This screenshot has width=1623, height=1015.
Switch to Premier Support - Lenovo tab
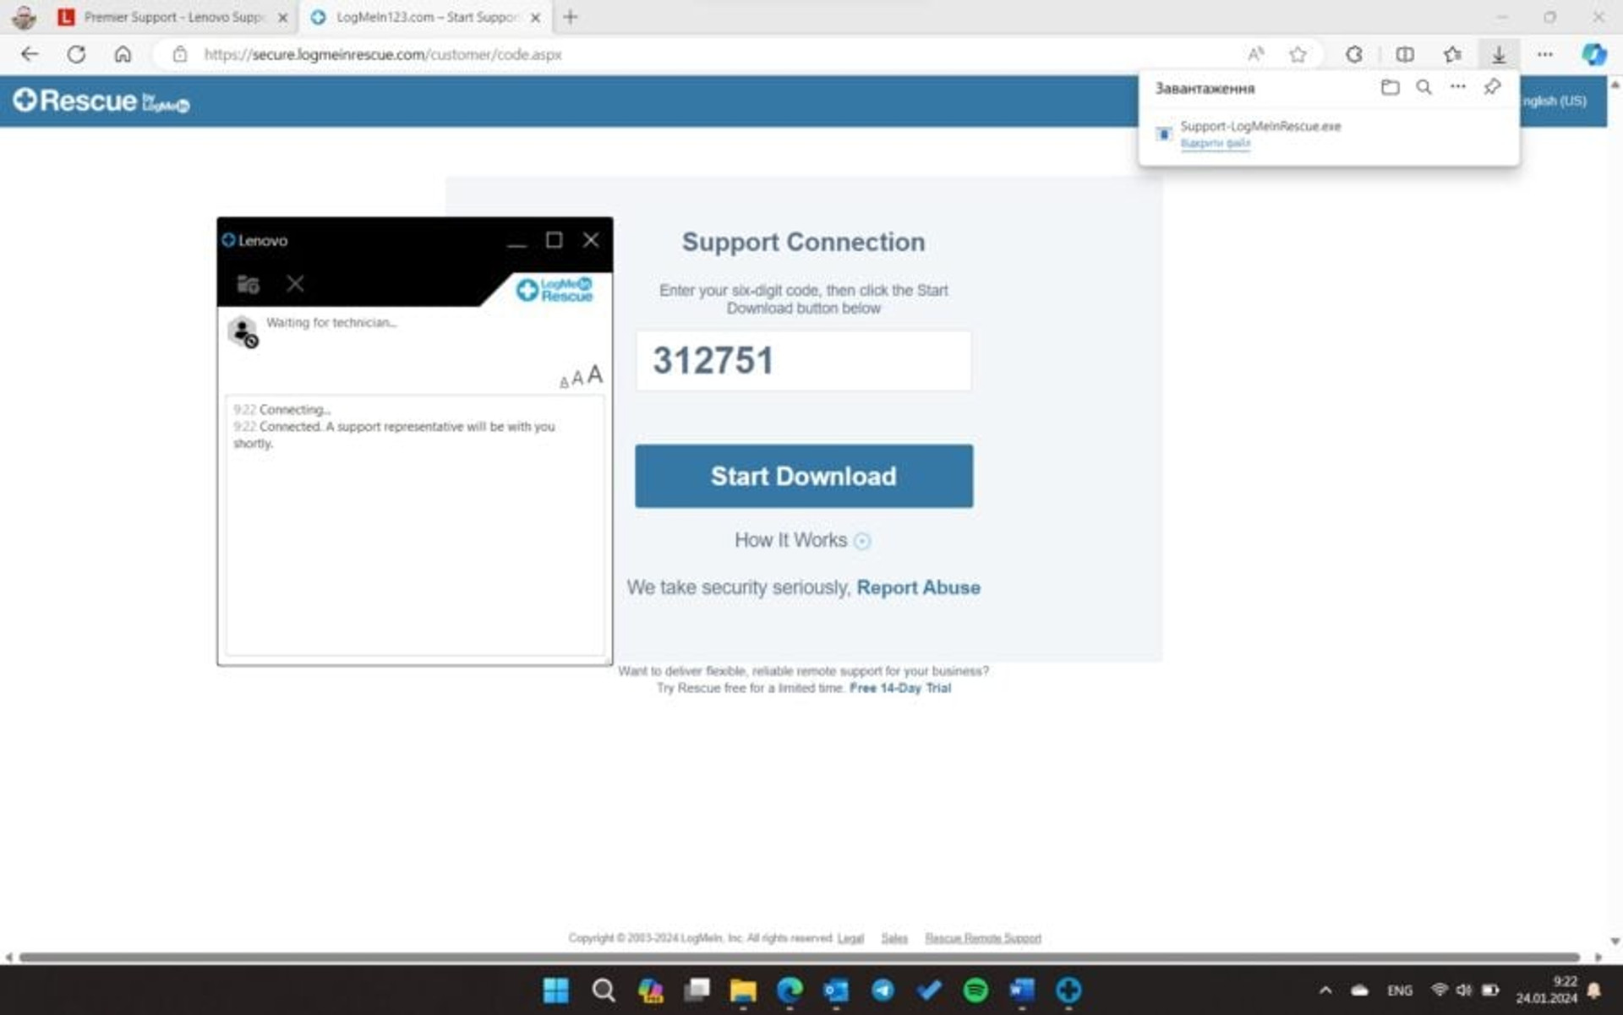tap(173, 17)
